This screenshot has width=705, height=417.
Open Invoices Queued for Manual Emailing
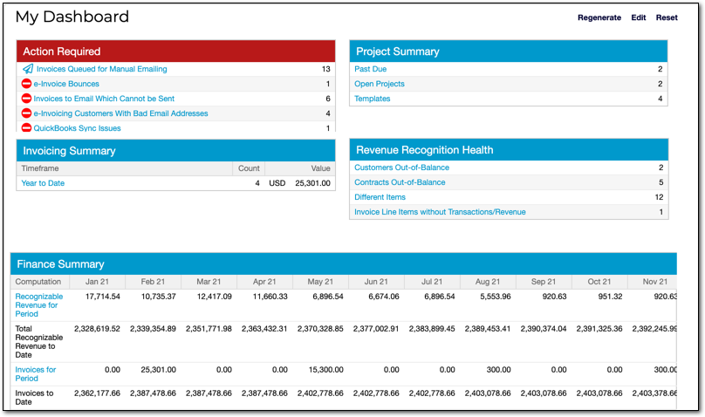(101, 69)
